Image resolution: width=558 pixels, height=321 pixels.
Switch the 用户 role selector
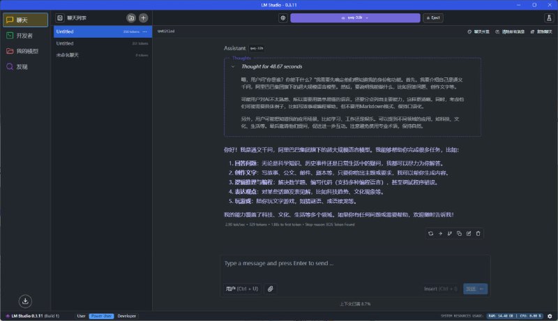(x=242, y=289)
